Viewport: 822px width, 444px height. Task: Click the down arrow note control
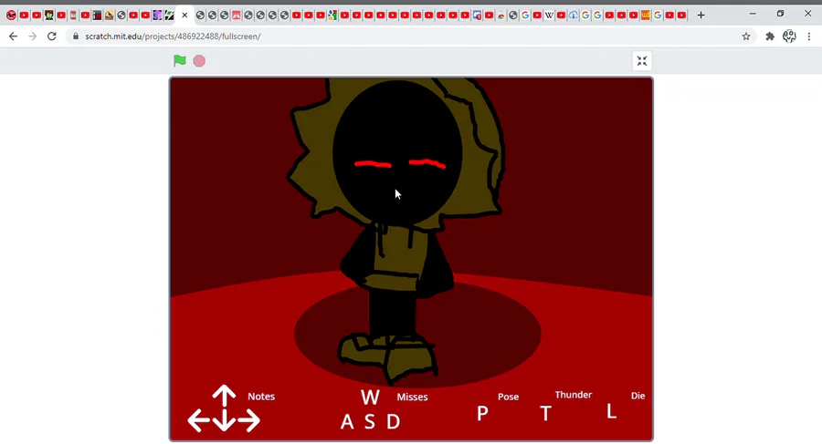coord(224,420)
